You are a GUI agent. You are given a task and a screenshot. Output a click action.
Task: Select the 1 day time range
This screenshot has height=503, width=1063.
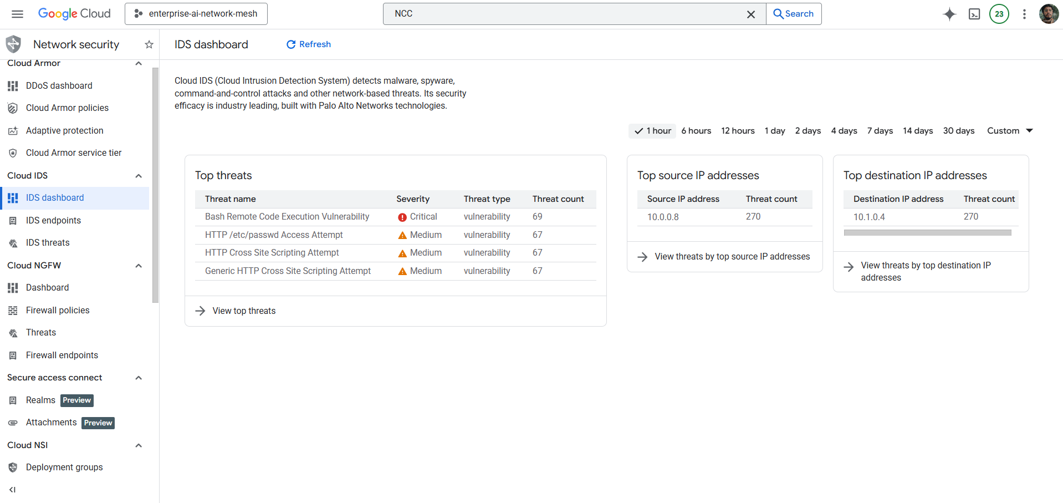click(775, 131)
